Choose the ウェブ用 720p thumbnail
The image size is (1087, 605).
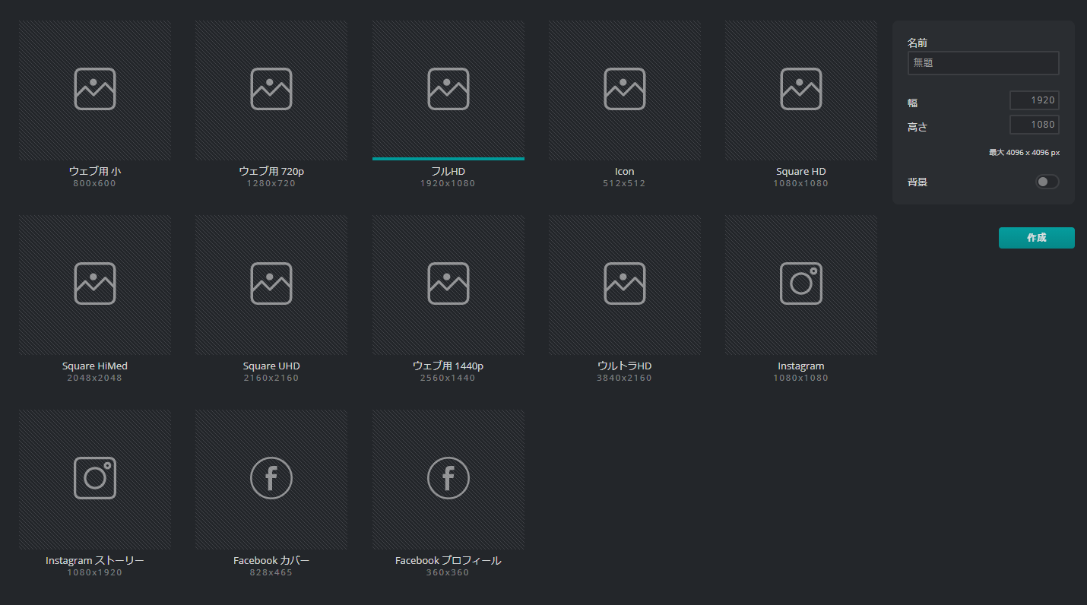click(x=271, y=90)
